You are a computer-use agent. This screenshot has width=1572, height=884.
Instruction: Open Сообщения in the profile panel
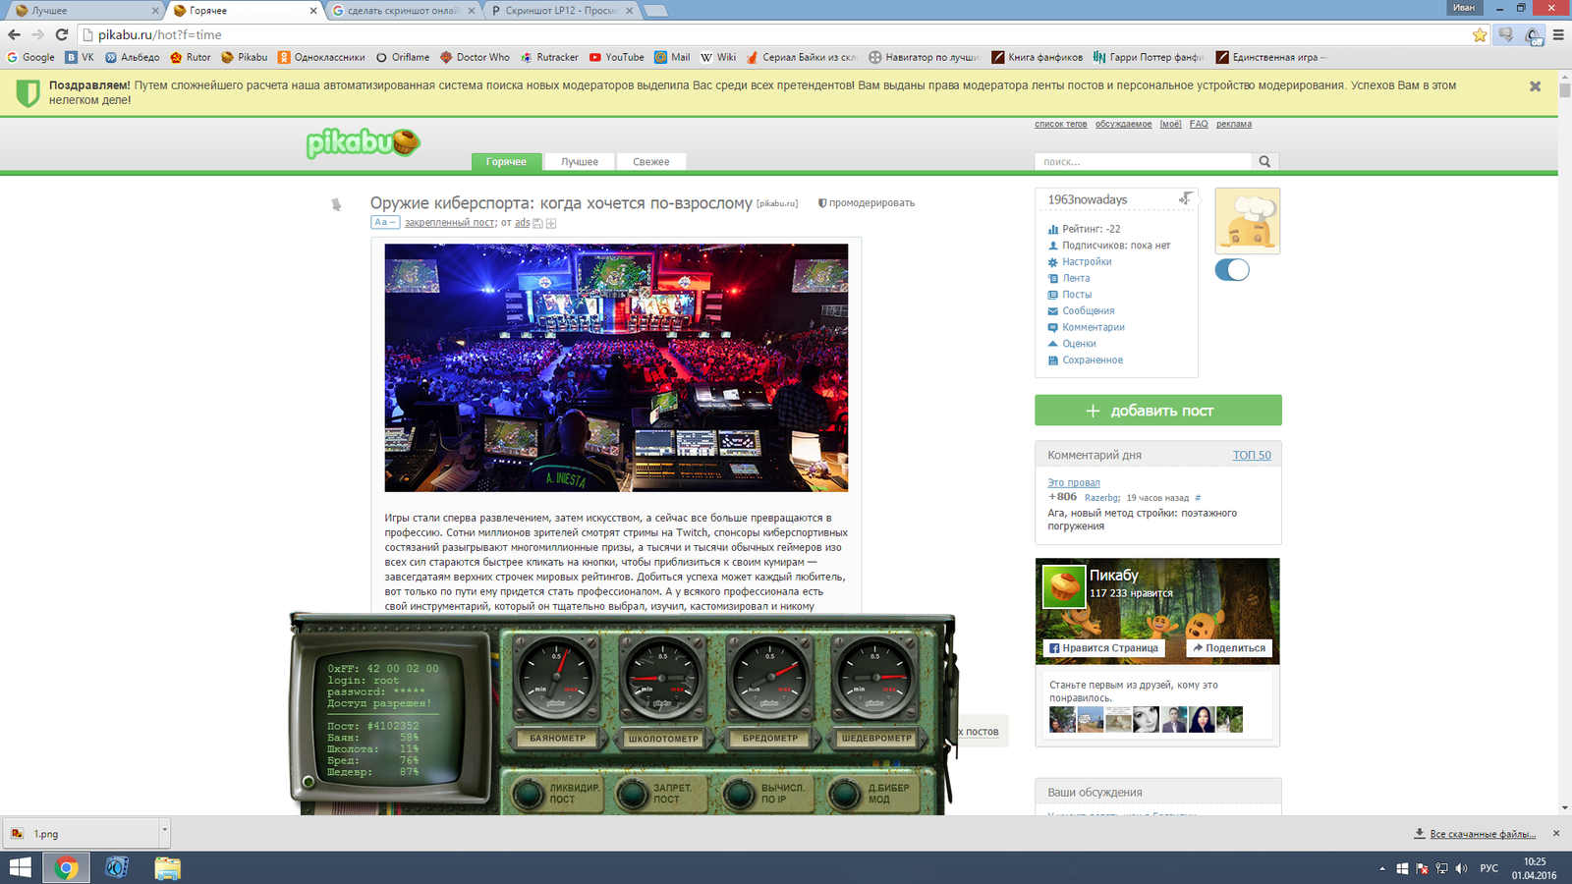tap(1089, 311)
